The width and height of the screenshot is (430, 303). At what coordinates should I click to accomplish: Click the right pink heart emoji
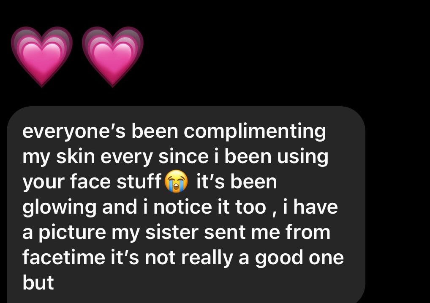(x=113, y=56)
